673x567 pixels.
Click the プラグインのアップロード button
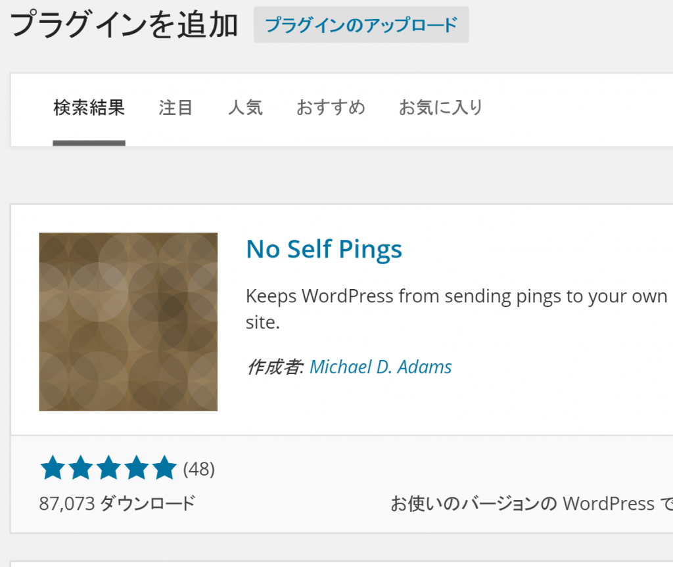click(x=361, y=24)
